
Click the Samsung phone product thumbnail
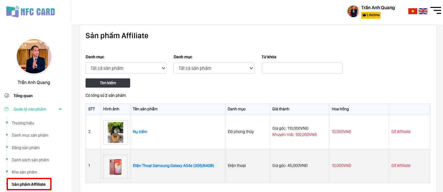pyautogui.click(x=115, y=166)
